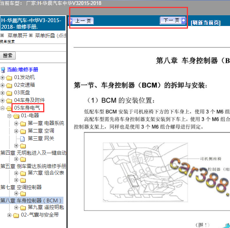230x228 pixels.
Task: Expand 第六章 组合仪表 chapter
Action: [16, 173]
